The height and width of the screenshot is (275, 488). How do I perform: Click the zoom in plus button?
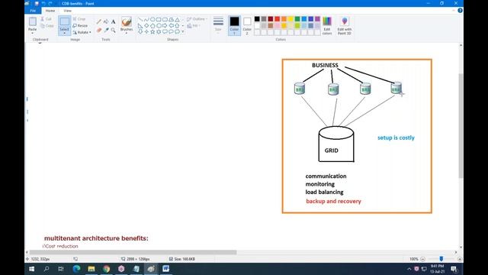[460, 259]
